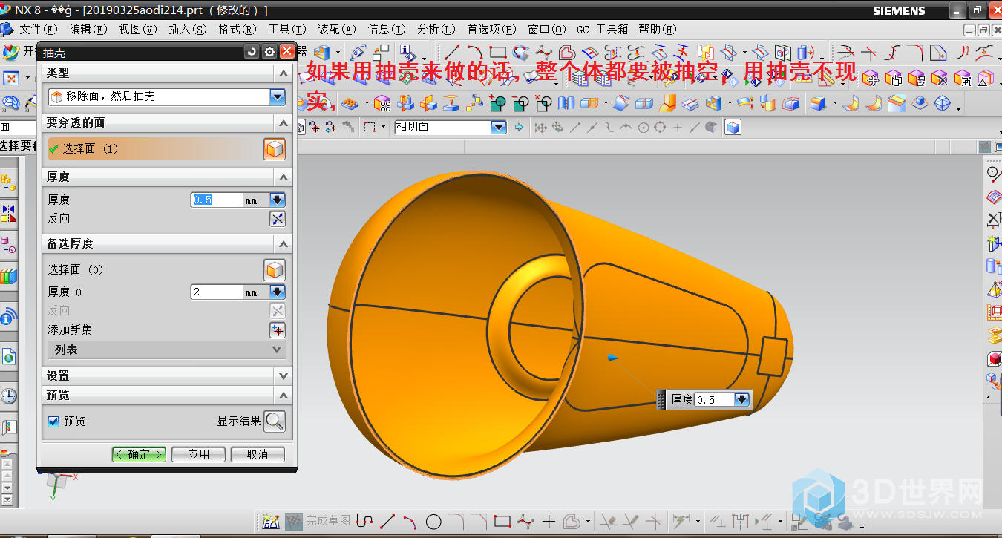Screen dimensions: 1002x538
Task: Click the 厚度 0 input field showing 2
Action: point(217,292)
